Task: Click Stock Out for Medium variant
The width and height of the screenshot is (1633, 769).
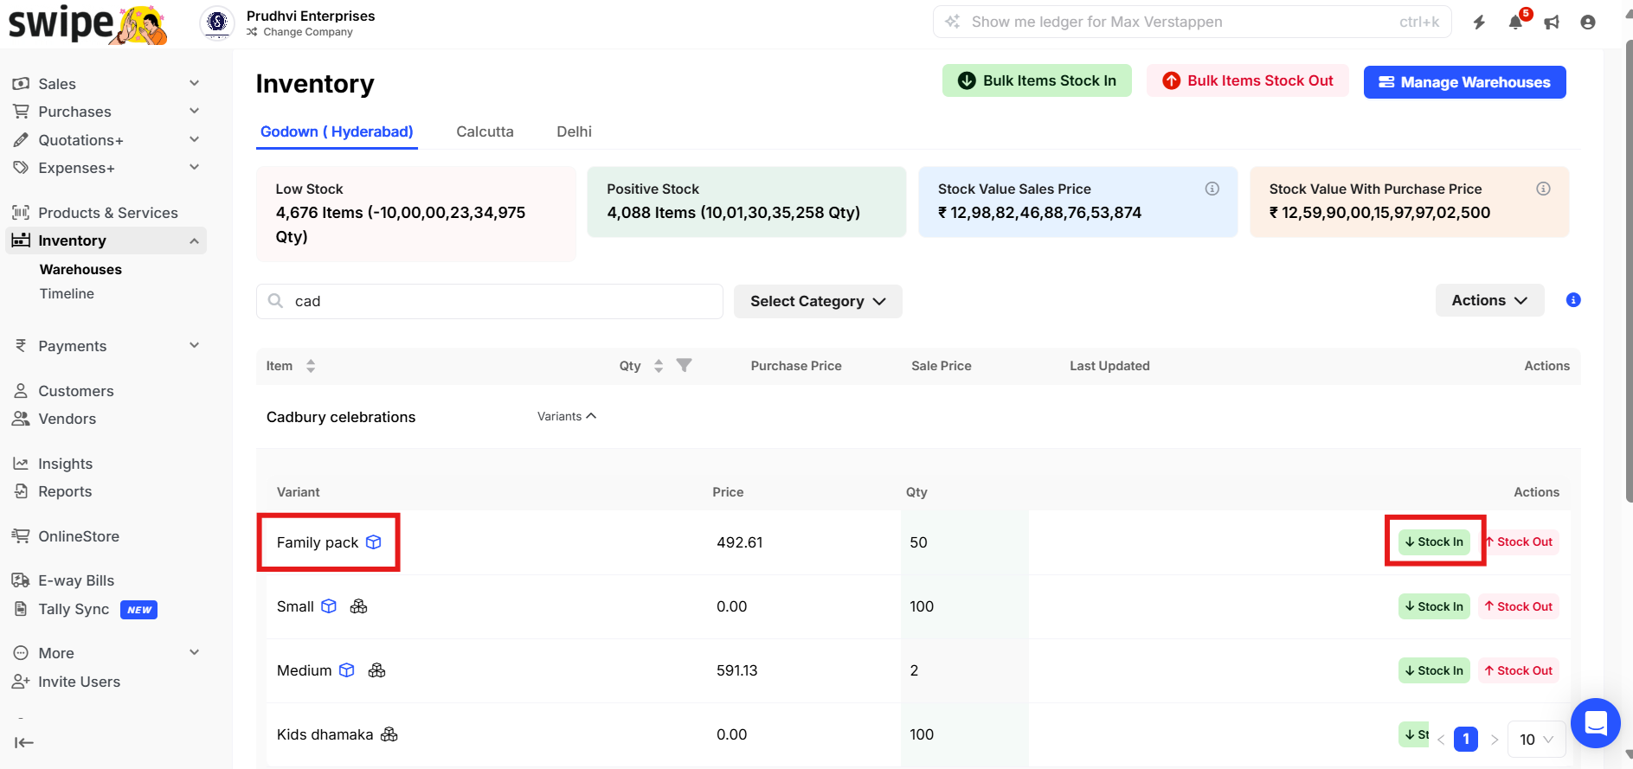Action: click(x=1519, y=670)
